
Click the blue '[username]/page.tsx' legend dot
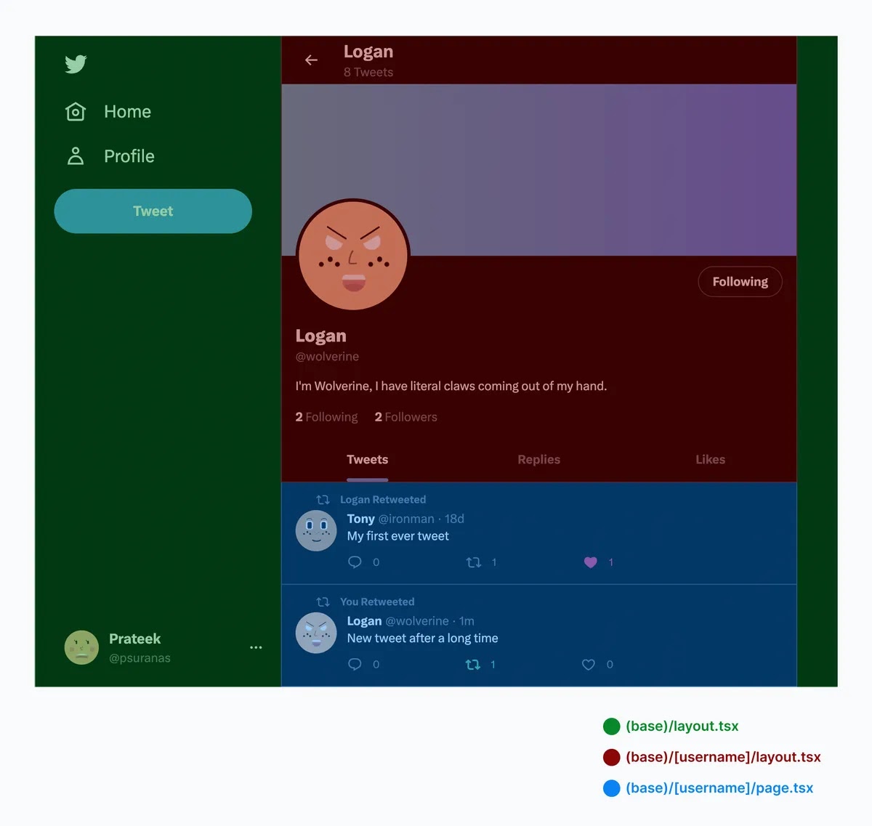[612, 788]
